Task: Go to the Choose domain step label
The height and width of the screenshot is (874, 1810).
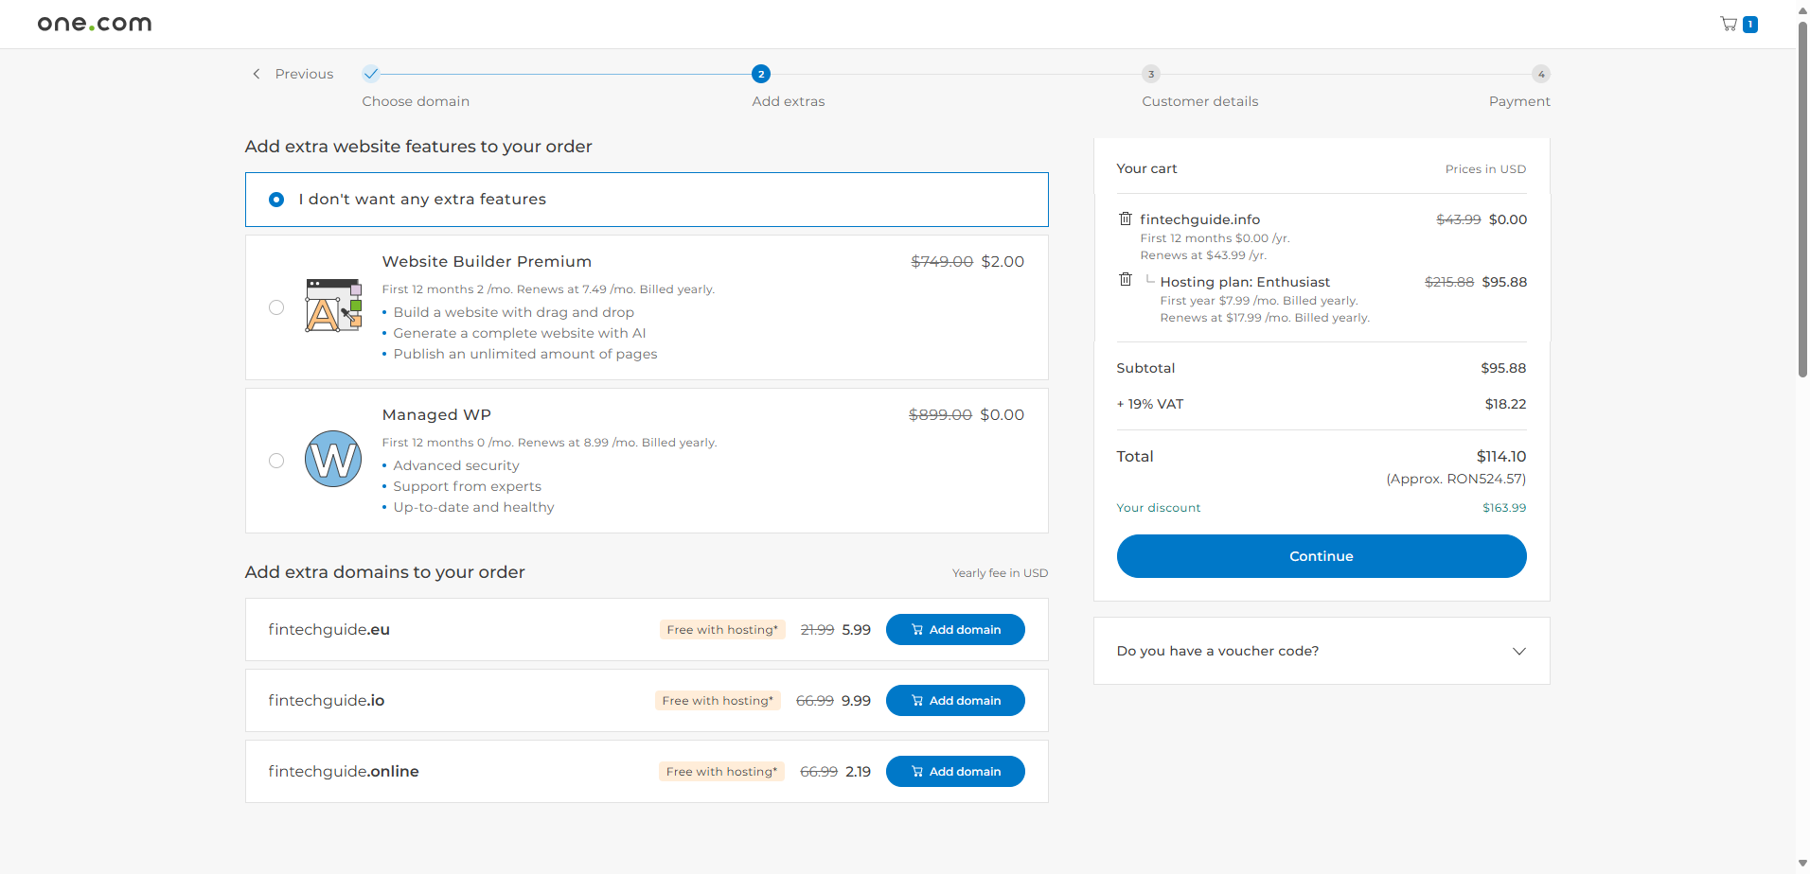Action: [416, 101]
